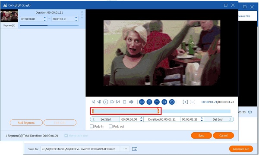Decrease the segment start time in the left panel
Screen dimensions: 259x155
pyautogui.click(x=45, y=20)
